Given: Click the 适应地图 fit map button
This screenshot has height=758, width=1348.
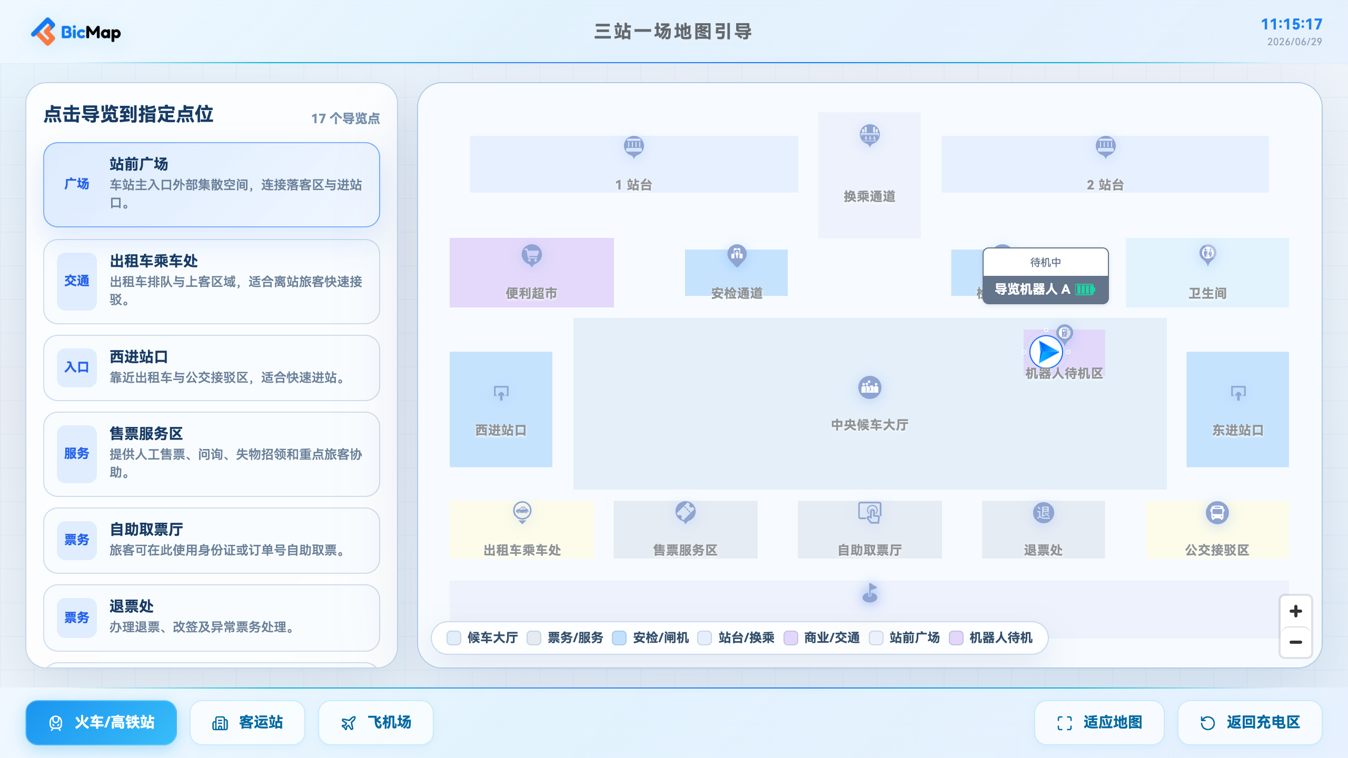Looking at the screenshot, I should (1099, 722).
